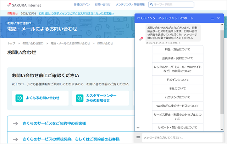
Task: Click the scroll-down chevron in the chat
Action: coord(138,127)
